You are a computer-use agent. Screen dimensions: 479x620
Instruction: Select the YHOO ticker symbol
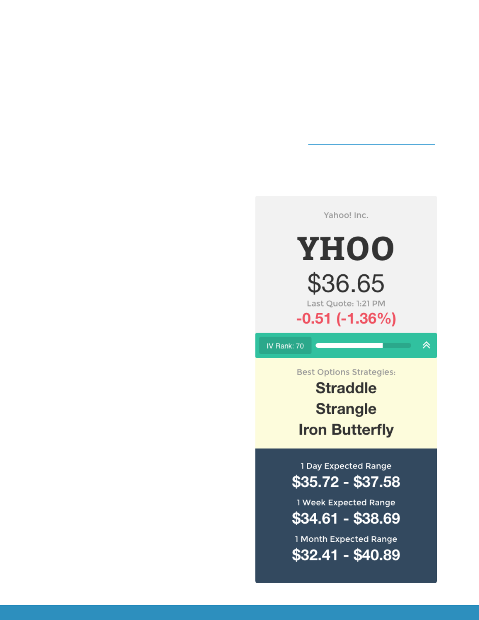tap(346, 249)
